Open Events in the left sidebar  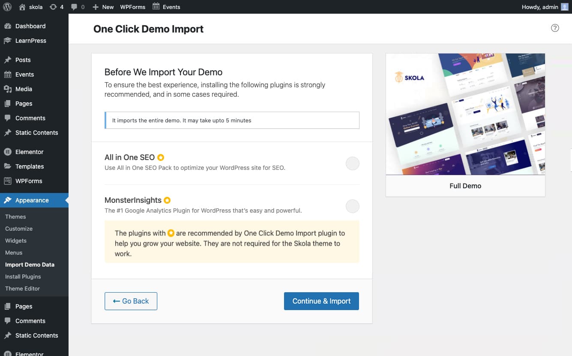coord(34,74)
